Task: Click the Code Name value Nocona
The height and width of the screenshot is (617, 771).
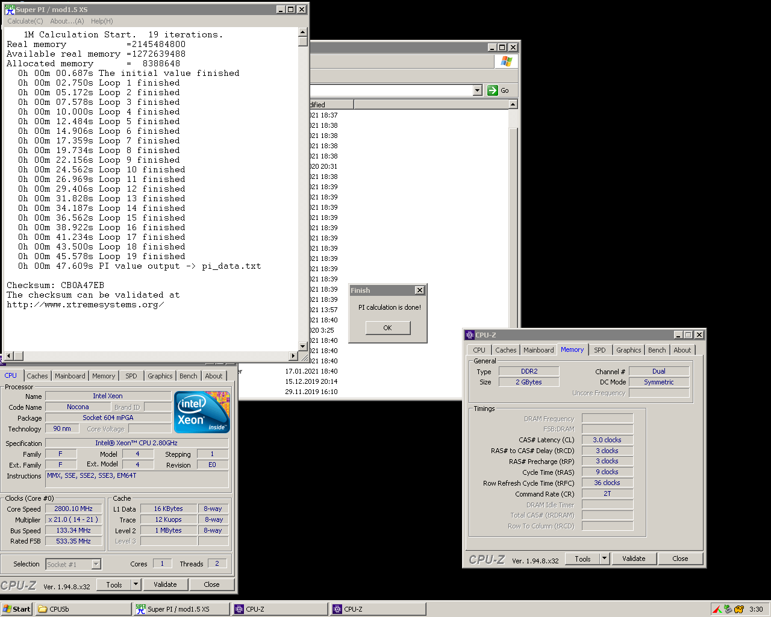Action: [x=78, y=407]
